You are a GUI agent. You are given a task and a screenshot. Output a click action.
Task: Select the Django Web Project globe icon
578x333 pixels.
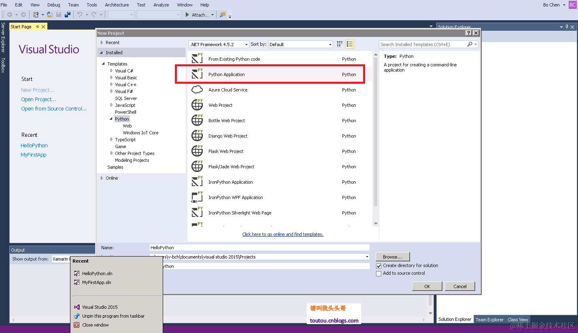(x=197, y=136)
